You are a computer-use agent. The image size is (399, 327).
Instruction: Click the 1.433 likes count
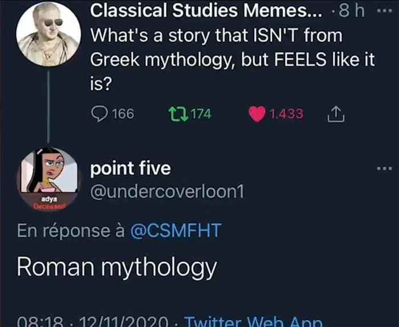286,114
